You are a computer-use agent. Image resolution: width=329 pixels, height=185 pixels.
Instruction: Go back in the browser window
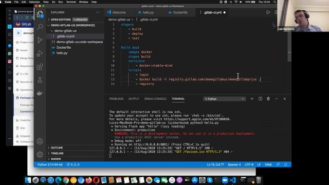click(17, 17)
